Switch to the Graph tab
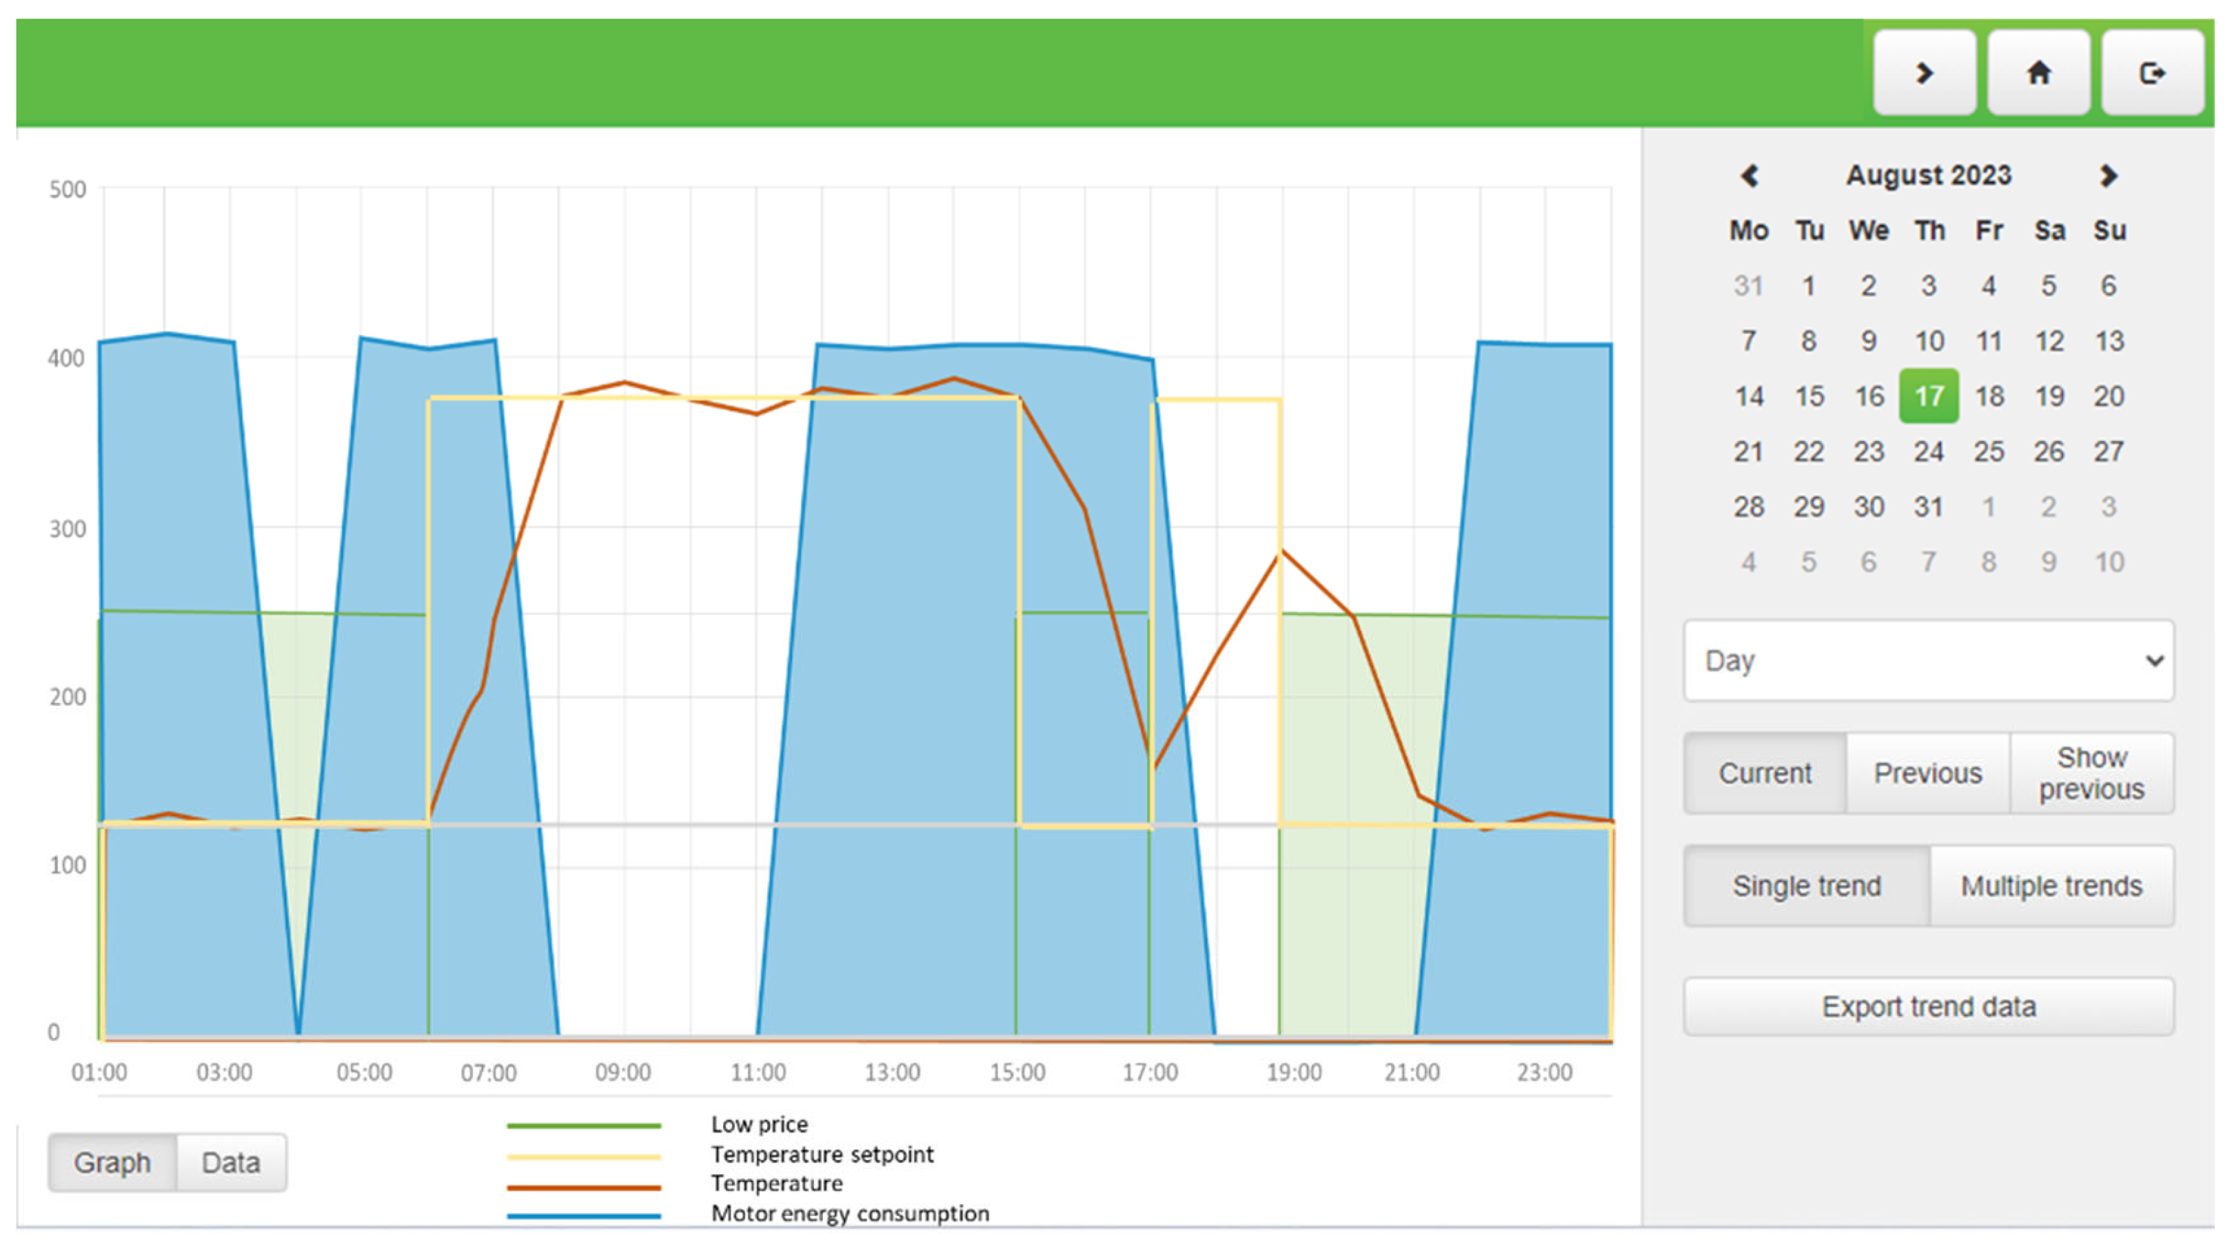Image resolution: width=2232 pixels, height=1249 pixels. [x=112, y=1162]
